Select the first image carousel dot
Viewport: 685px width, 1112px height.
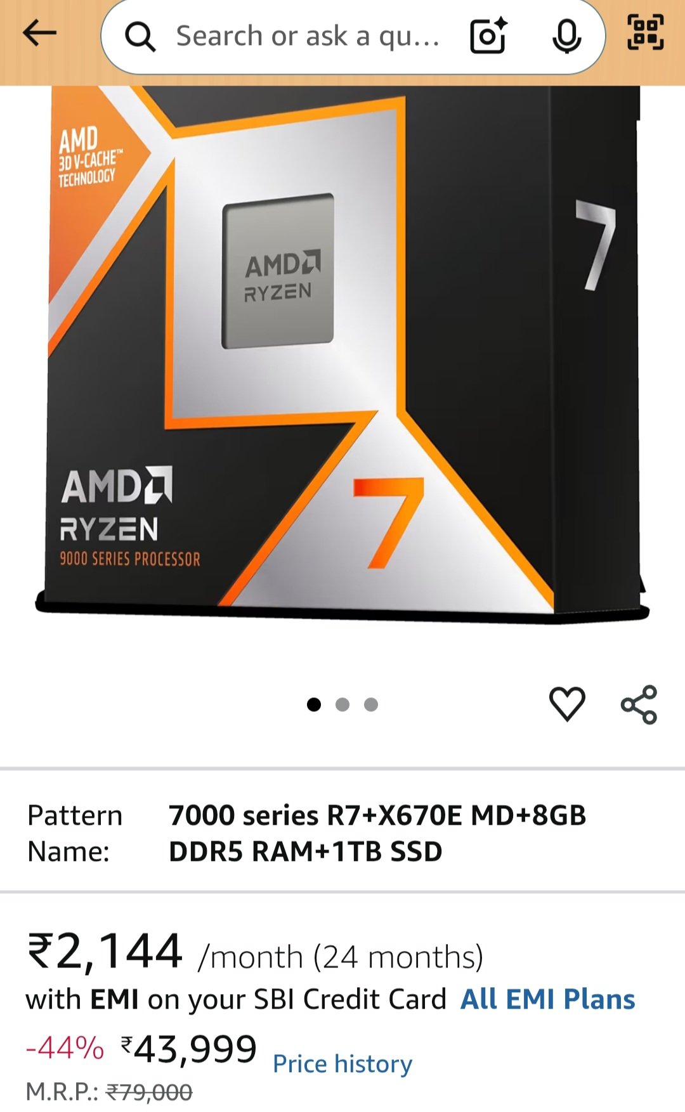314,704
